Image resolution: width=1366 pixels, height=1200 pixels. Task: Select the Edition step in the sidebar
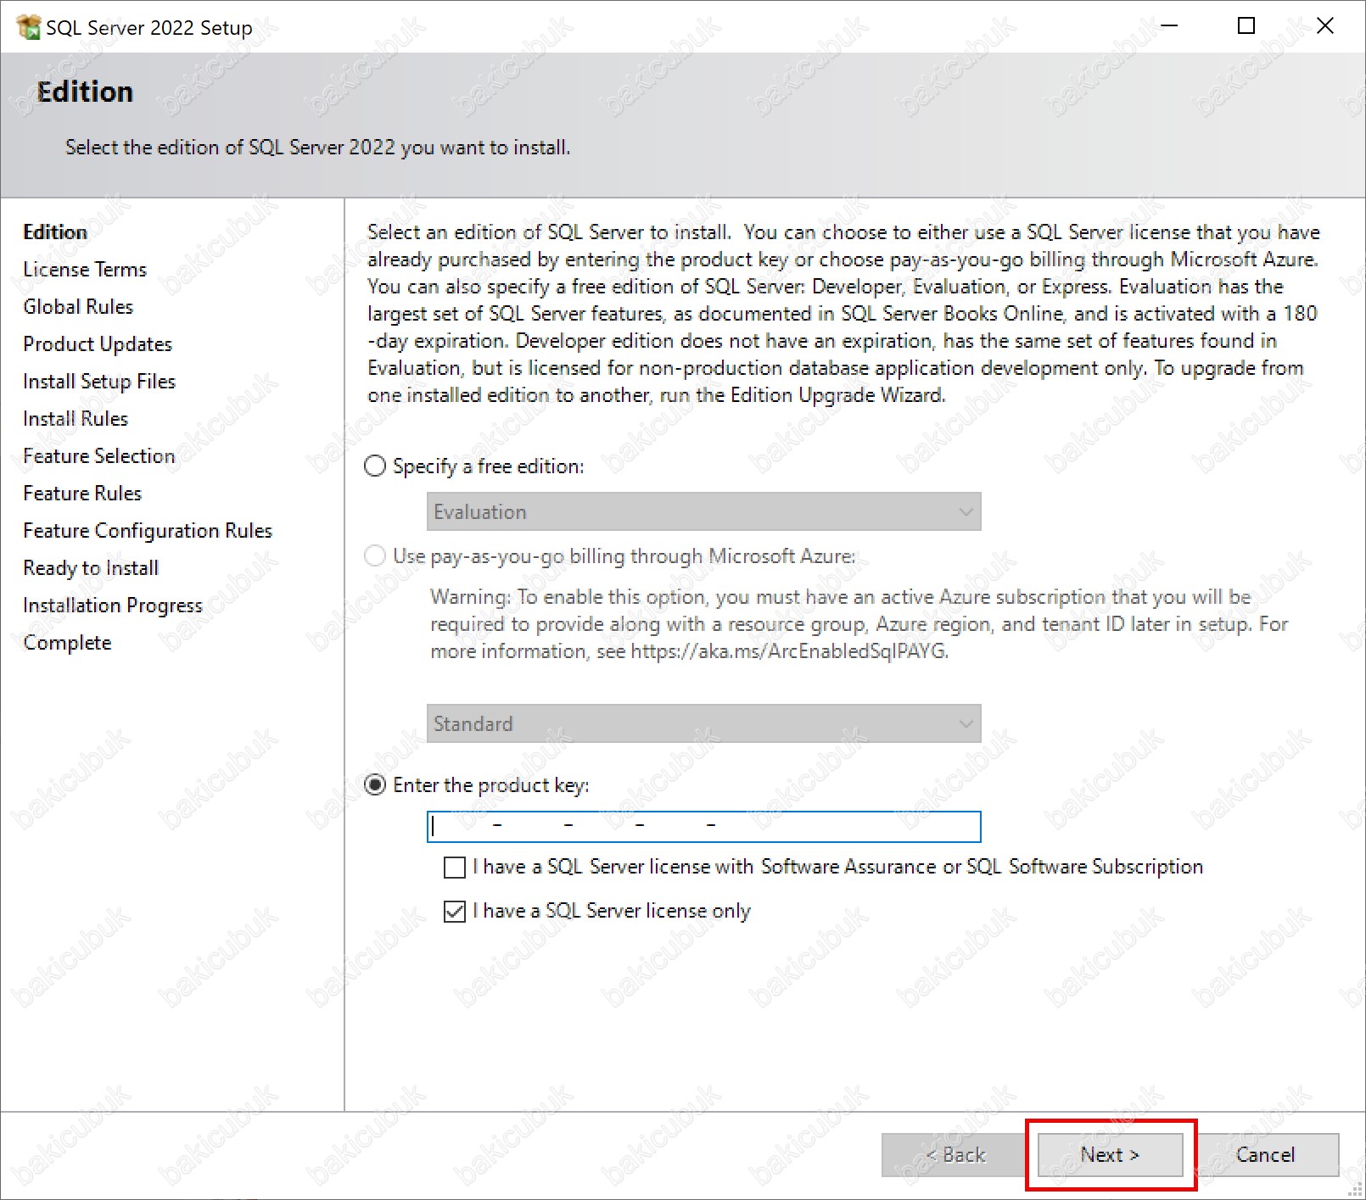click(55, 232)
